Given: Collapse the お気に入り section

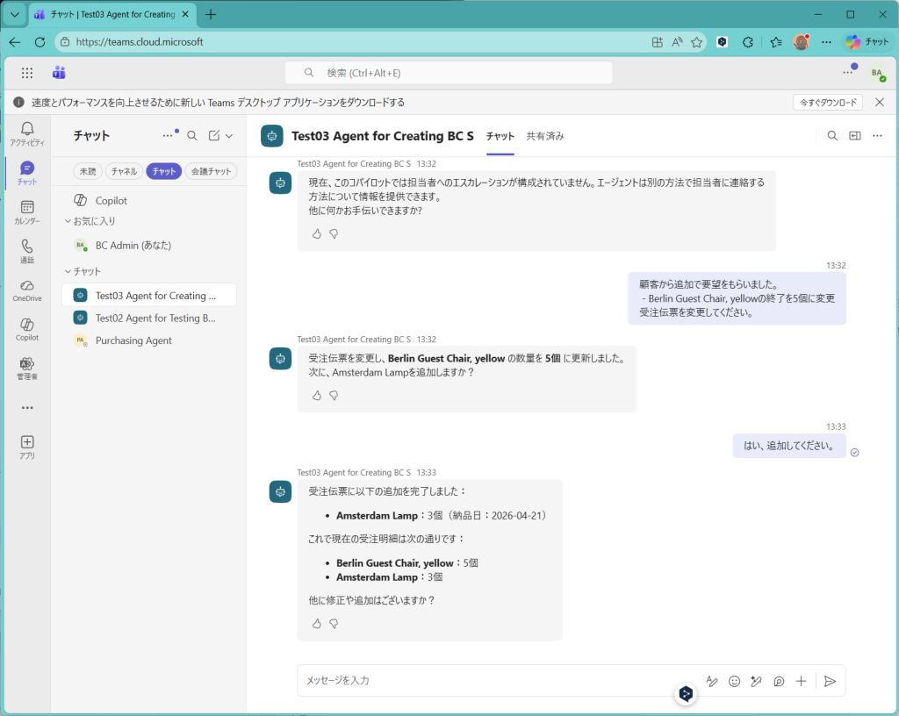Looking at the screenshot, I should 68,221.
